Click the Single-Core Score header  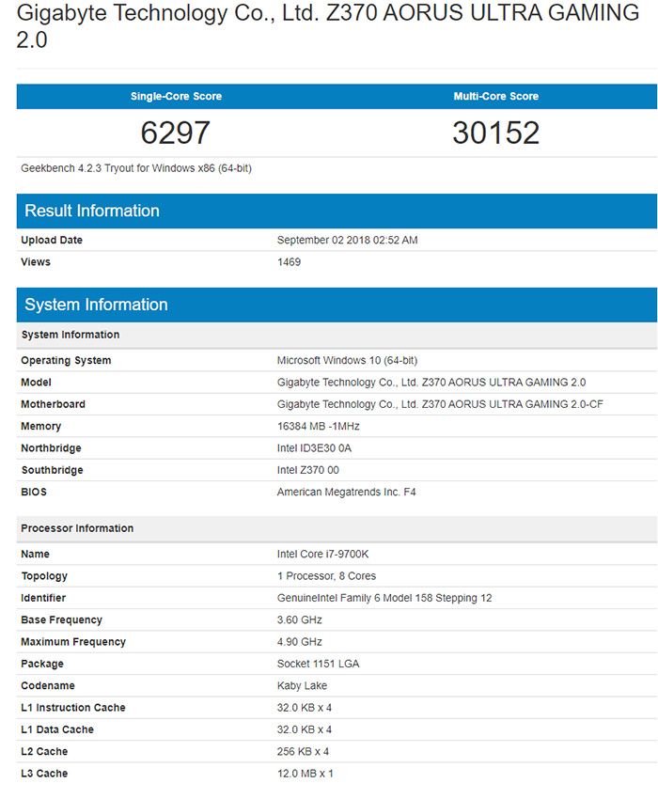coord(176,96)
